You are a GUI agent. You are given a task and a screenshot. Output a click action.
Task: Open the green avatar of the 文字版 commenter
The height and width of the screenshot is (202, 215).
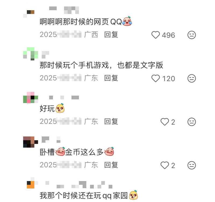point(30,54)
